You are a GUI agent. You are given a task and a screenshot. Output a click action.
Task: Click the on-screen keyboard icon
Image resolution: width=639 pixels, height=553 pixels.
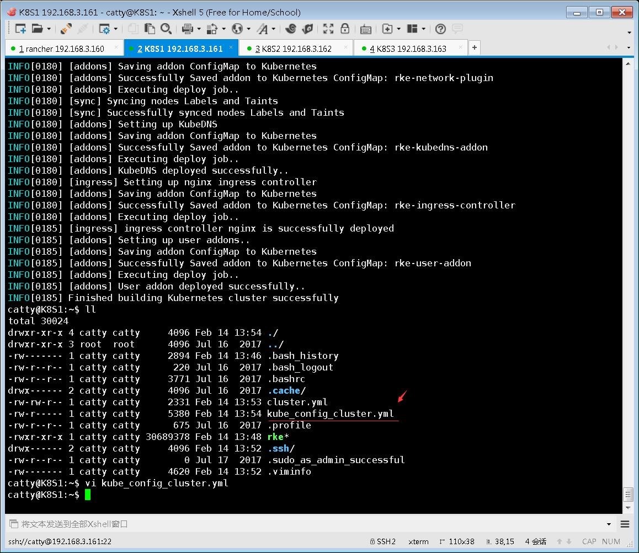[x=365, y=29]
